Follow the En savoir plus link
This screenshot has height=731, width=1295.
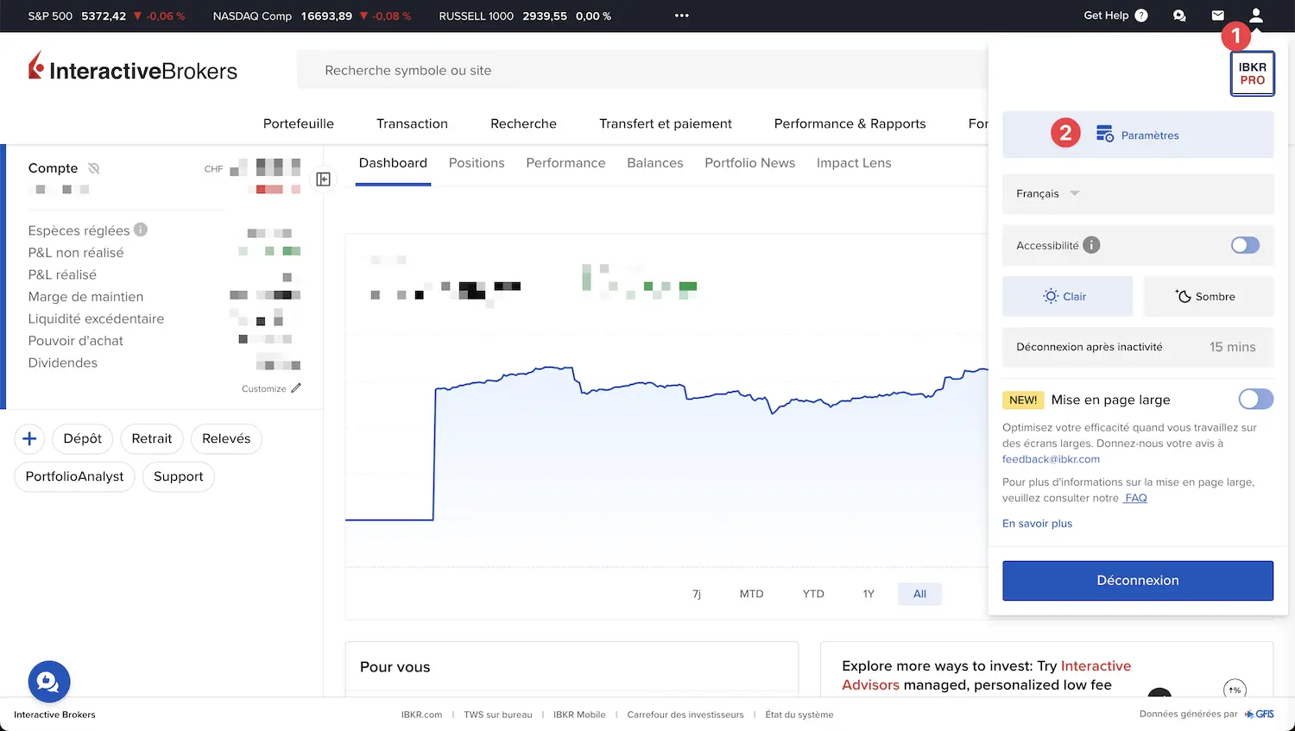1037,524
